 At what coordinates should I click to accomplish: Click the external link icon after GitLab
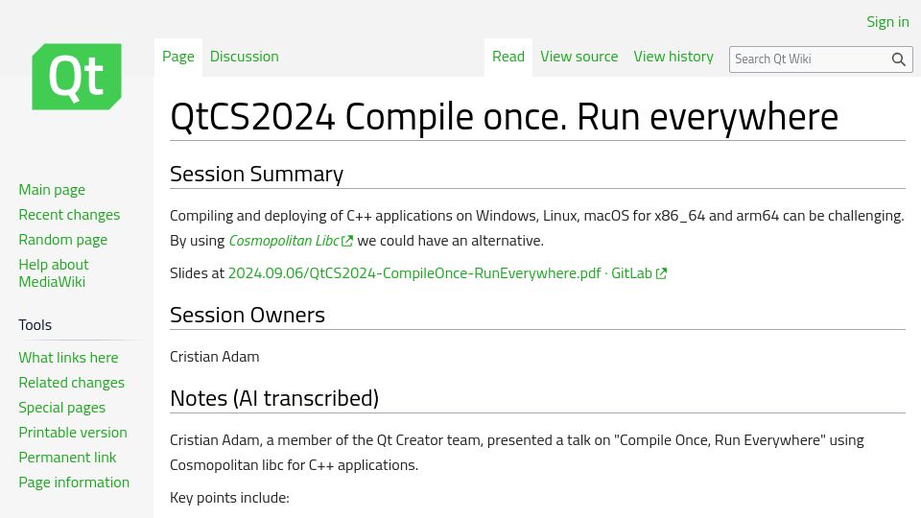coord(661,273)
